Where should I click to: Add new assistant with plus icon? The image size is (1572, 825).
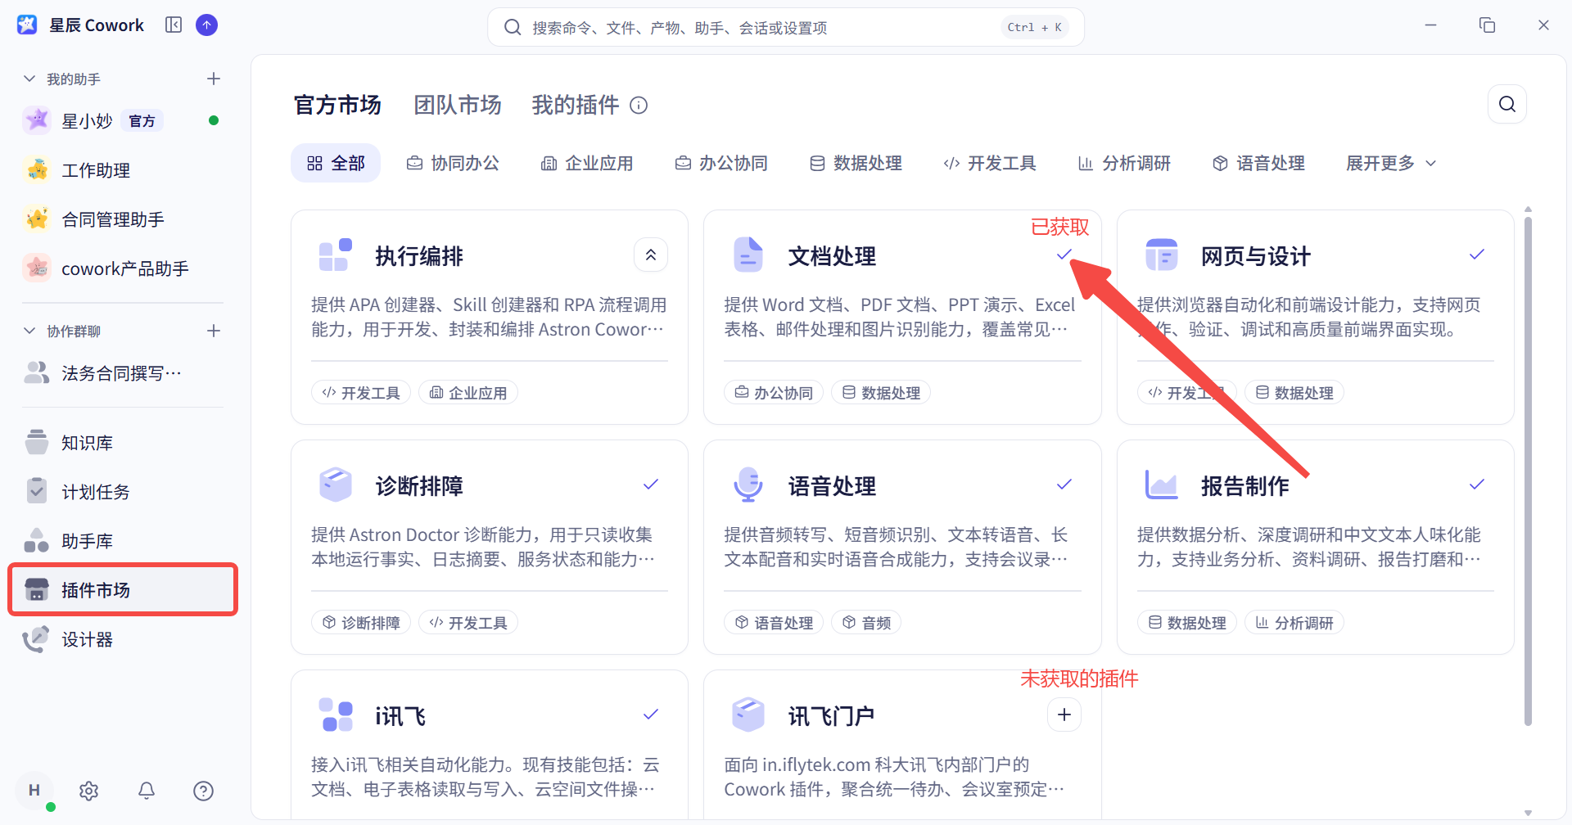point(214,79)
